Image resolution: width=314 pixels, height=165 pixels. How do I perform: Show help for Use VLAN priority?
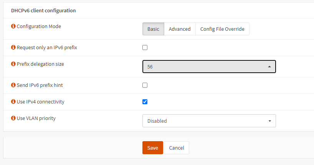pyautogui.click(x=13, y=118)
